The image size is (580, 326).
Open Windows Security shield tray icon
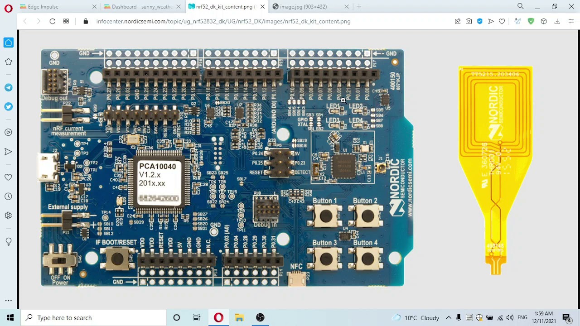[x=479, y=318]
